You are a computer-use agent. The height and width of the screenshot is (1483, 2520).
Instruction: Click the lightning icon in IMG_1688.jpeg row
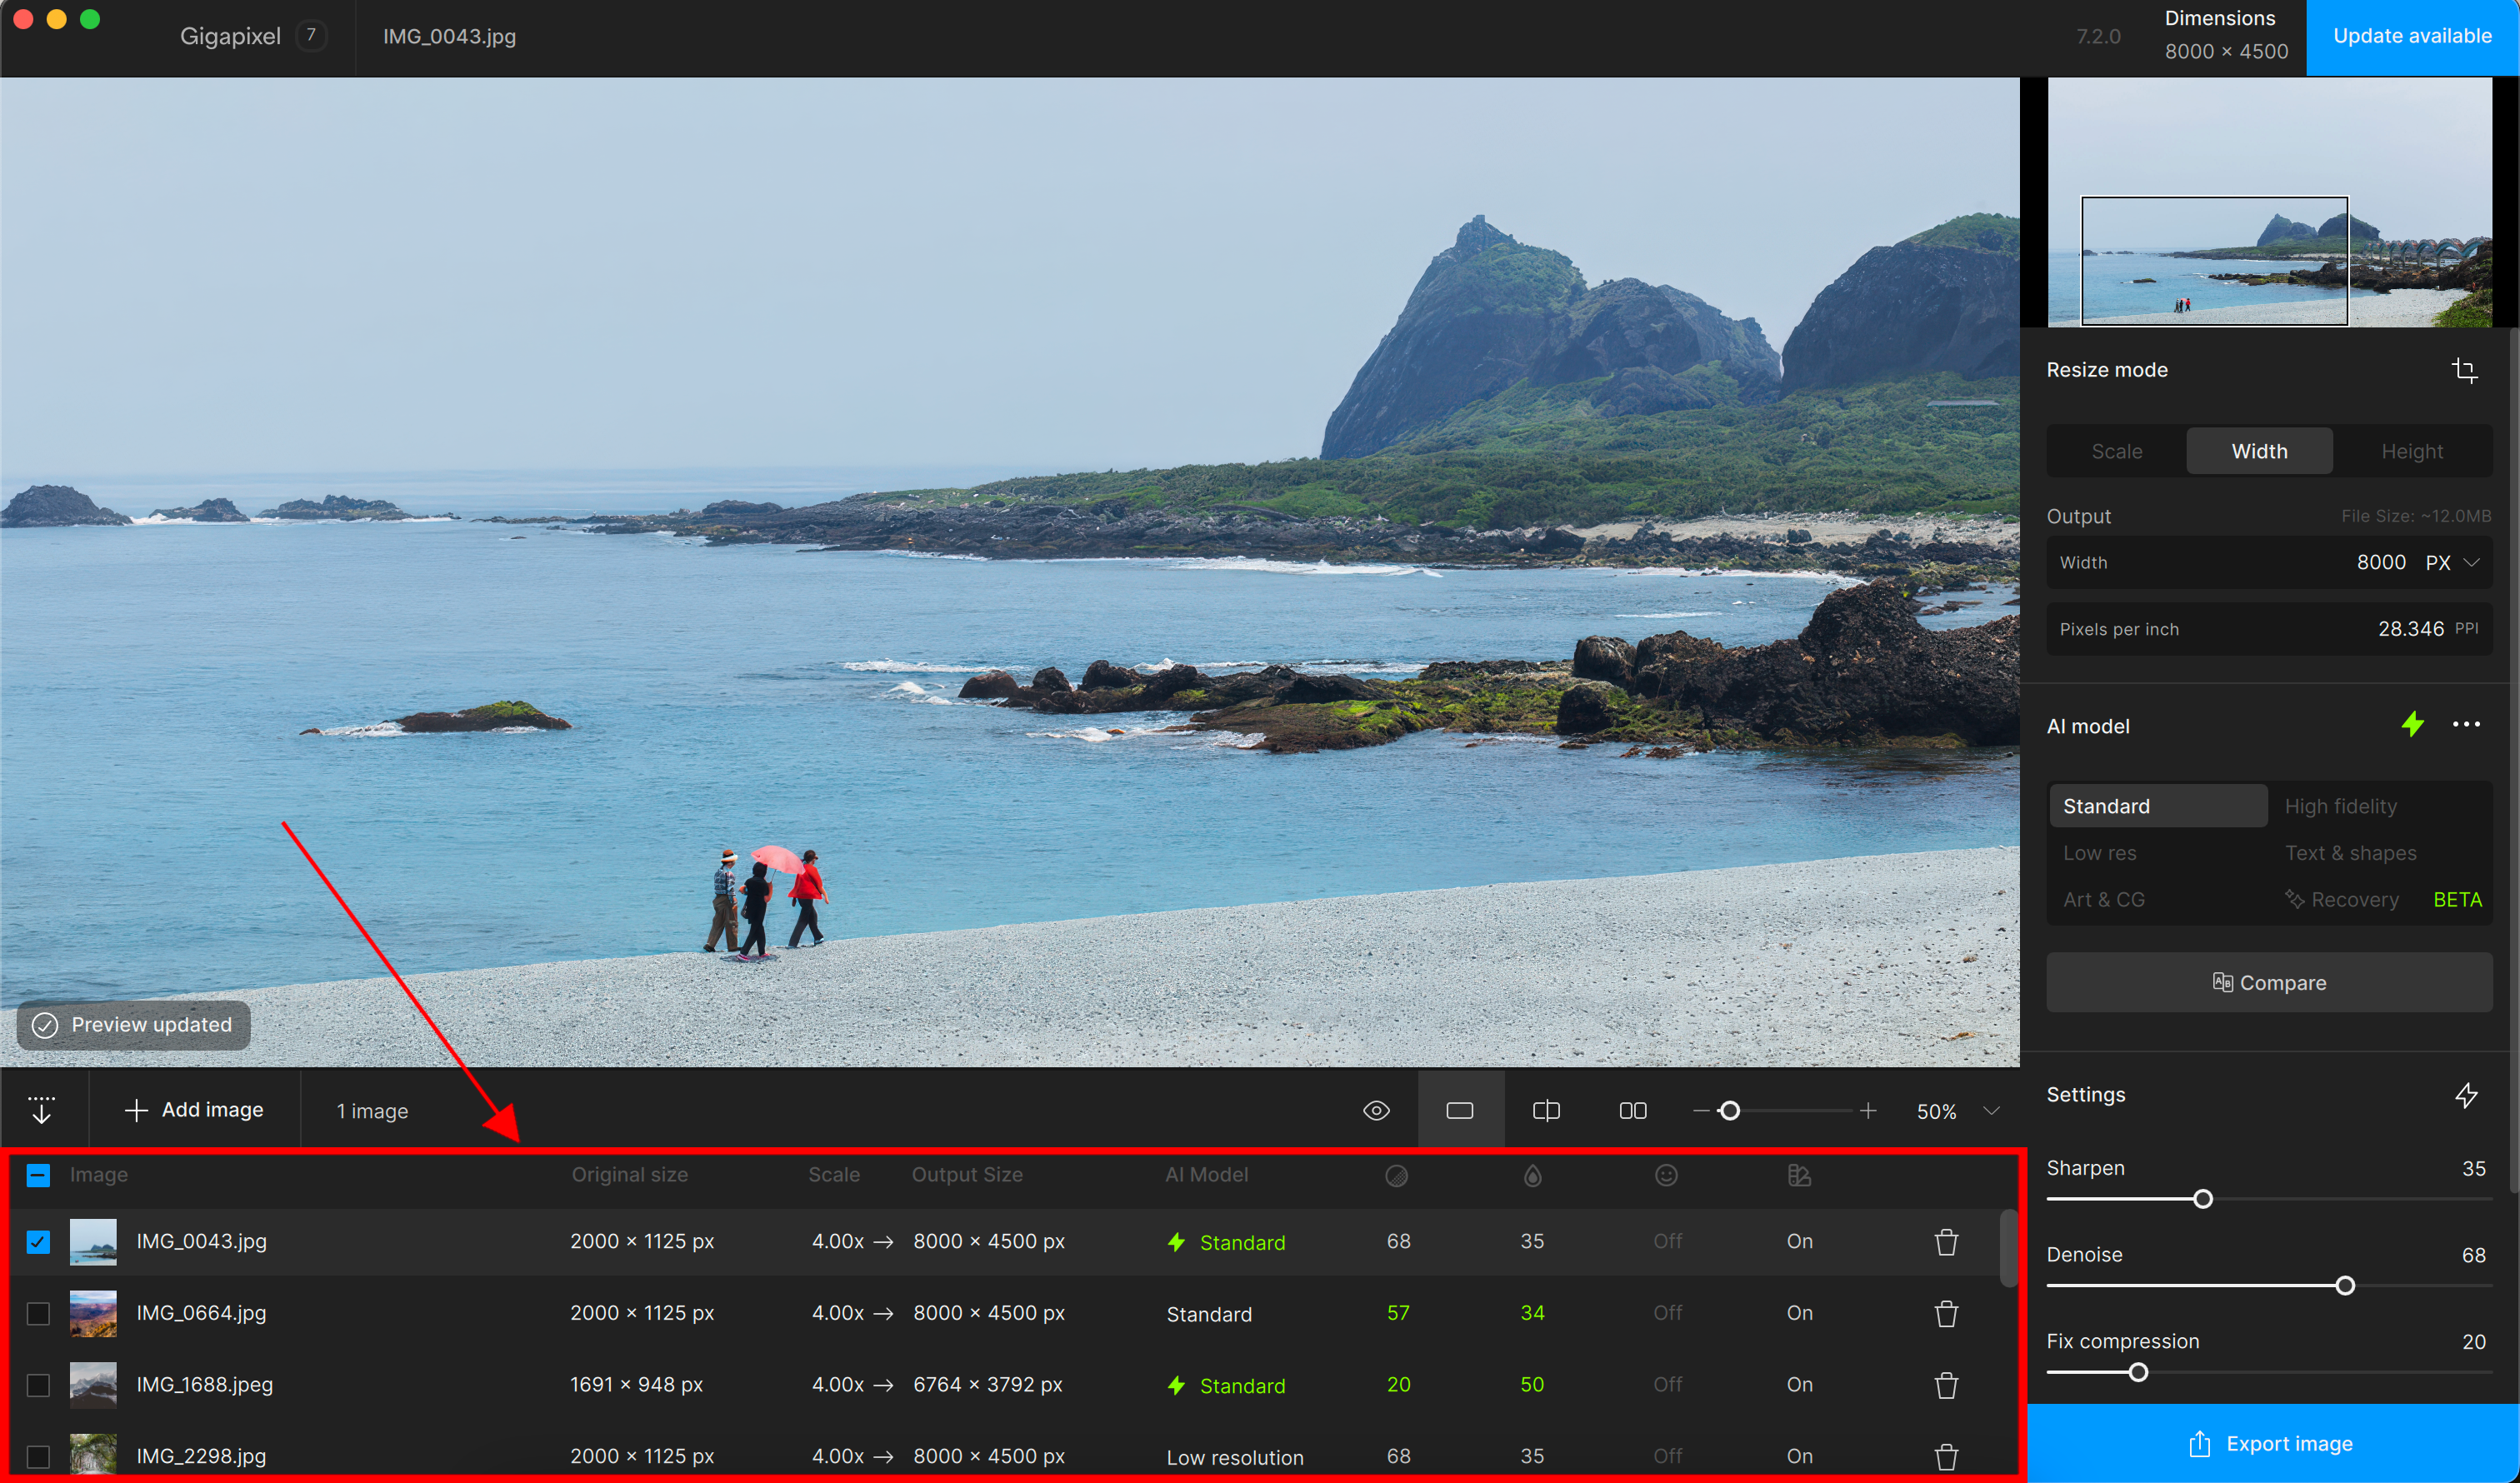coord(1176,1385)
